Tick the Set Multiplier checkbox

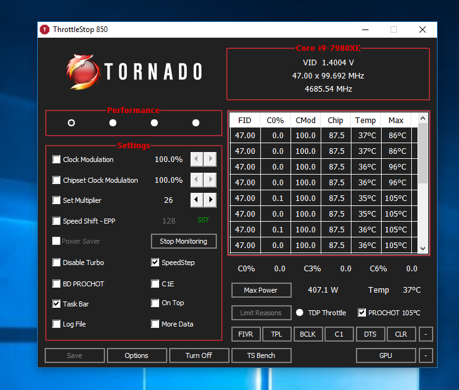pyautogui.click(x=56, y=200)
